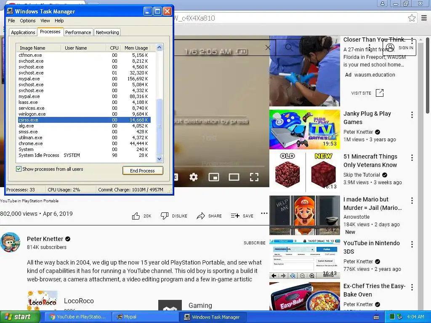431x323 pixels.
Task: Select the ctfmon.exe process row
Action: click(x=84, y=55)
